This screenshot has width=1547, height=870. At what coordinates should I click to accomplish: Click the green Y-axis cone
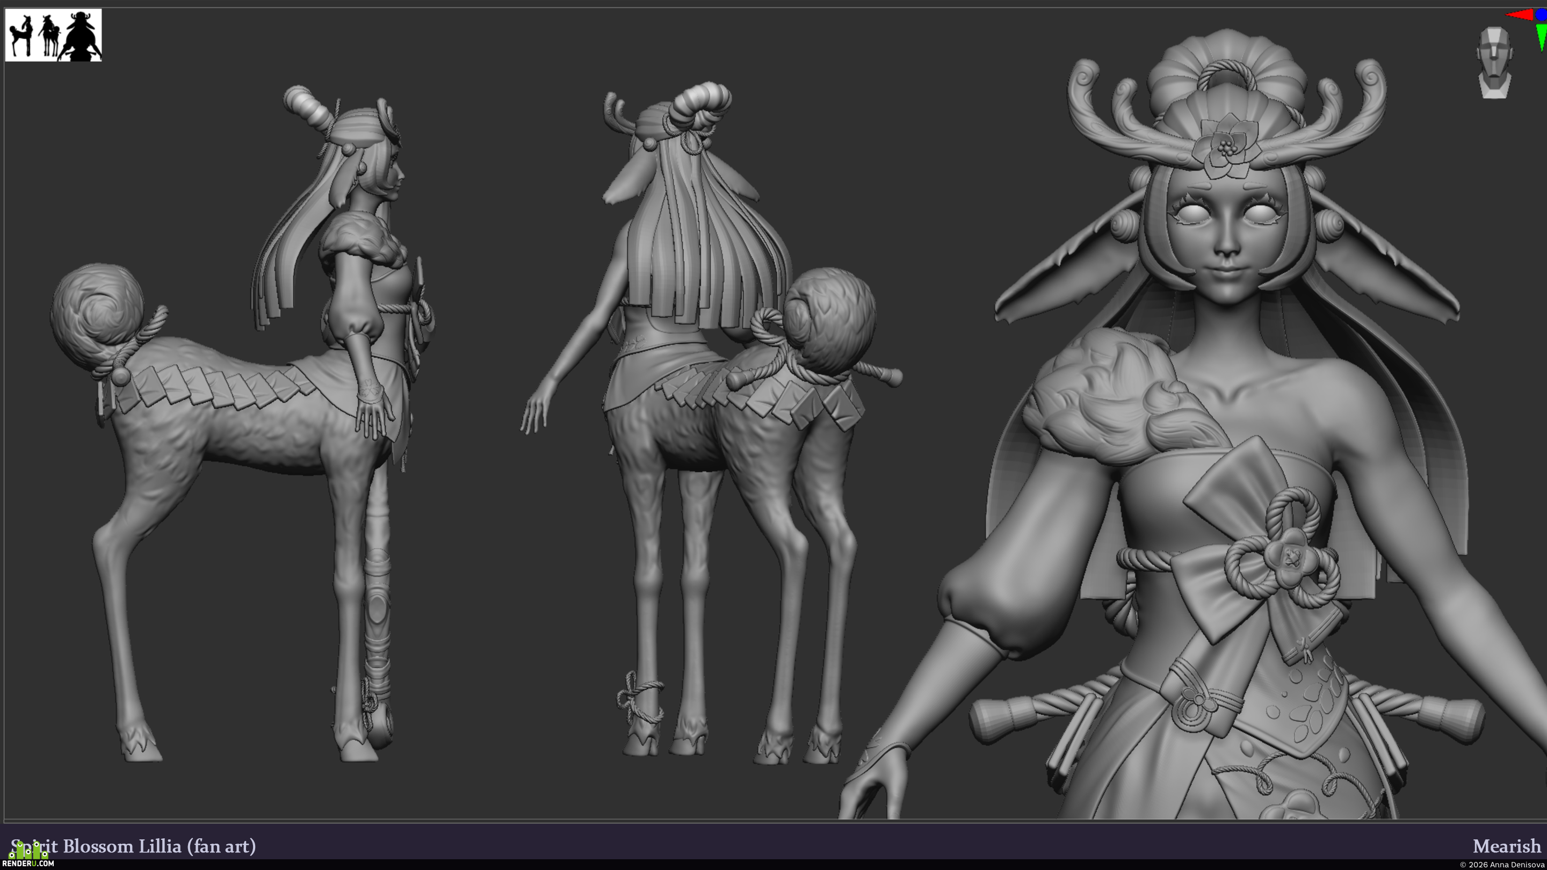point(1541,37)
